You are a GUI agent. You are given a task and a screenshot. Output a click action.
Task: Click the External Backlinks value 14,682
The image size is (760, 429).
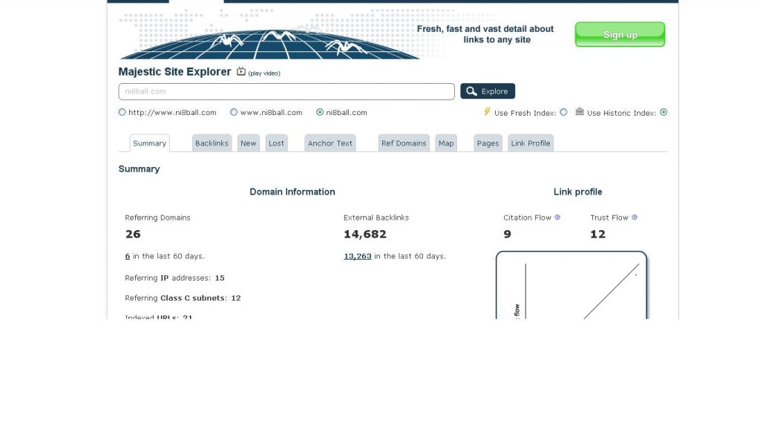point(365,234)
